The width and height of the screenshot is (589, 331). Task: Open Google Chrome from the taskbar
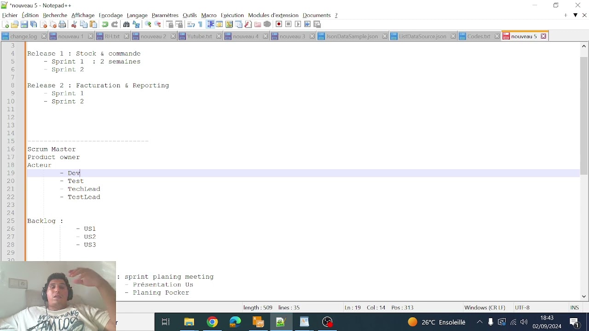(x=212, y=322)
